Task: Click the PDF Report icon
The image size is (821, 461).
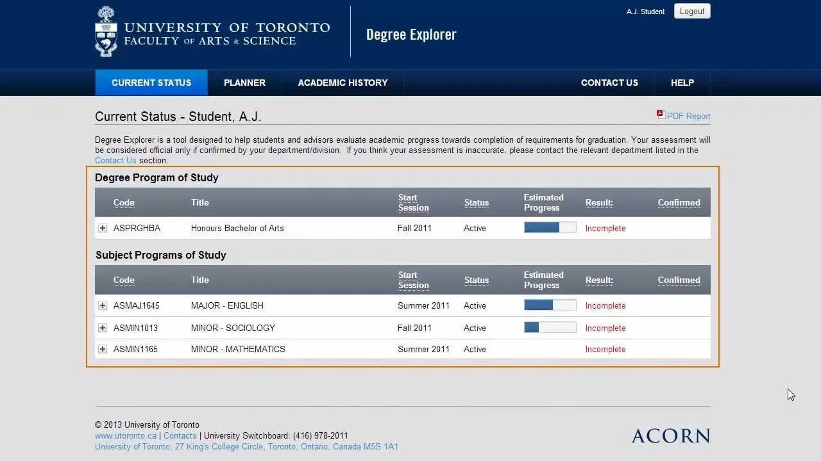Action: (661, 115)
